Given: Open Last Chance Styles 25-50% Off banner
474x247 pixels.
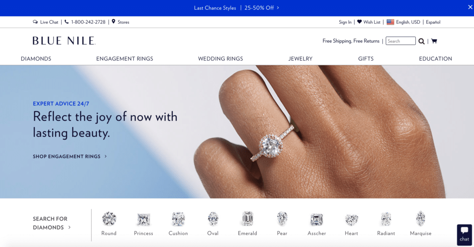Looking at the screenshot, I should (237, 8).
